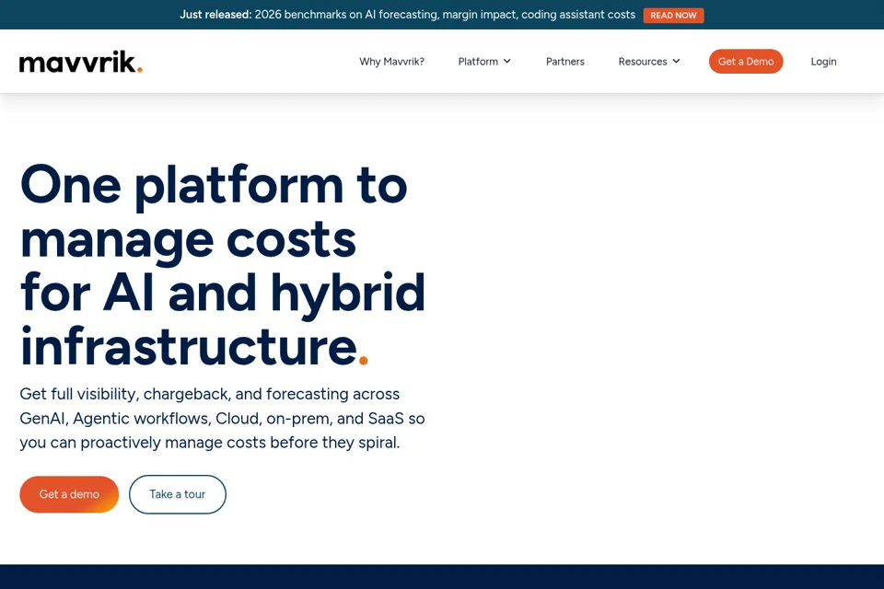Click the 'One platform to manage costs' headline

[223, 265]
